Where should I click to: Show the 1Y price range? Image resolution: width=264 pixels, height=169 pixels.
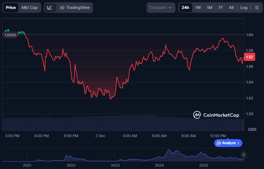click(220, 8)
